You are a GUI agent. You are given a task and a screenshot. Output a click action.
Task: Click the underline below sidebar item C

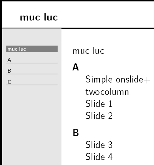[x=32, y=85]
